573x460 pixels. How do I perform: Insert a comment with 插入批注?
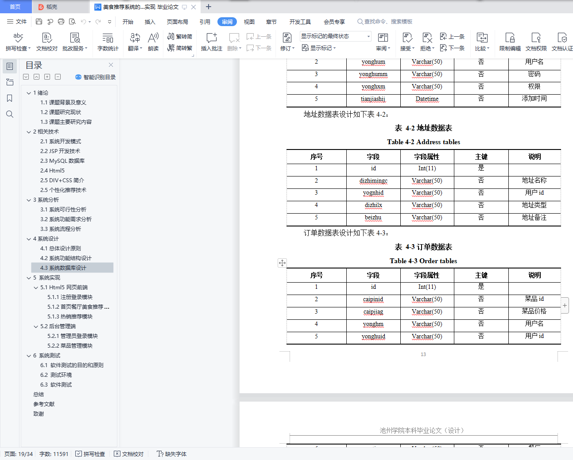click(212, 42)
